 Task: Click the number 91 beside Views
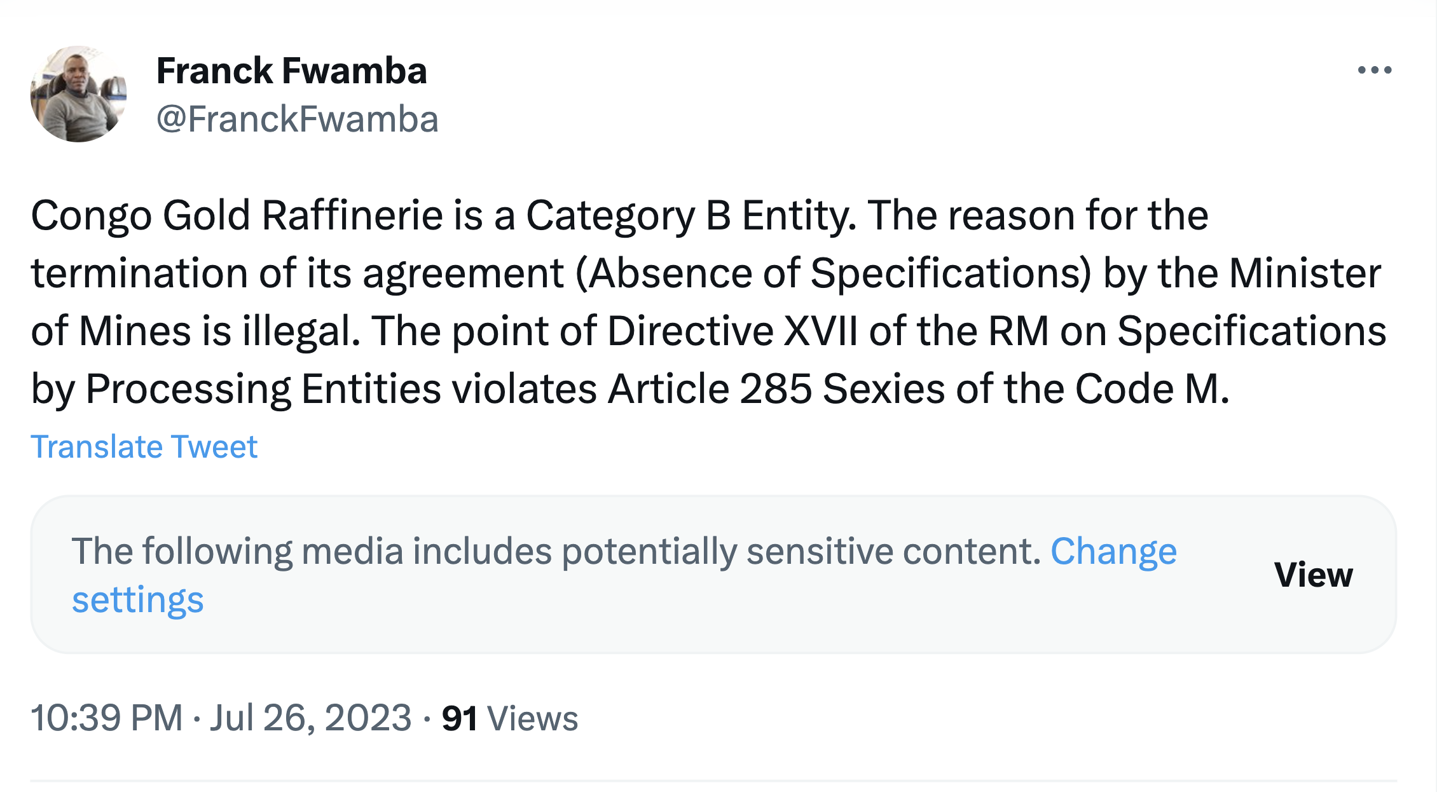[x=459, y=719]
